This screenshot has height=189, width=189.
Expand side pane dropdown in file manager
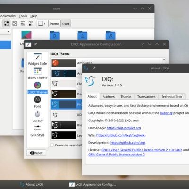pos(8,32)
